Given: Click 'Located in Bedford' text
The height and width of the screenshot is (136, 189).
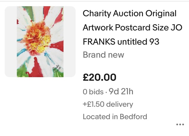Looking at the screenshot, I should coord(115,116).
